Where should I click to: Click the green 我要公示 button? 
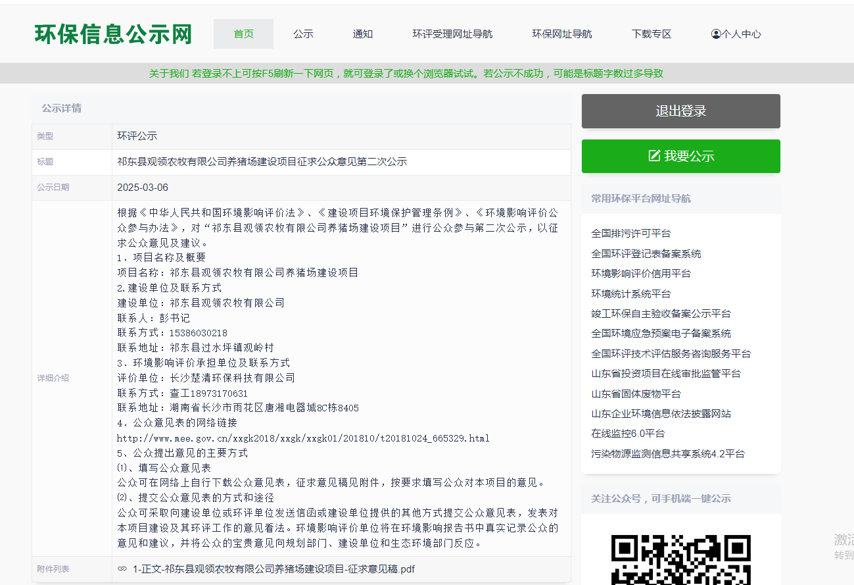(680, 156)
